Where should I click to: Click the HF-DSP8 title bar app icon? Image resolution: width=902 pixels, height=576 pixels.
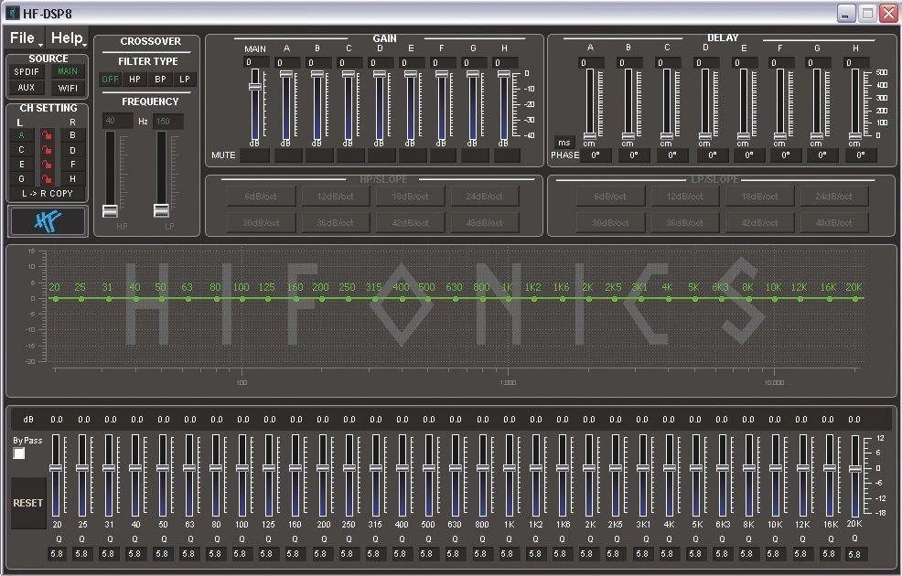coord(12,13)
